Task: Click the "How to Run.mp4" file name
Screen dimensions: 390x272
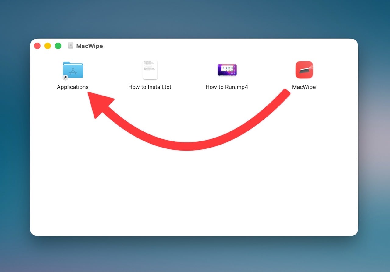Action: tap(227, 87)
